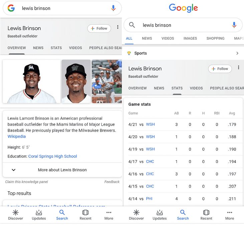
Task: Click the trophy icon next to Sports
Action: point(129,53)
